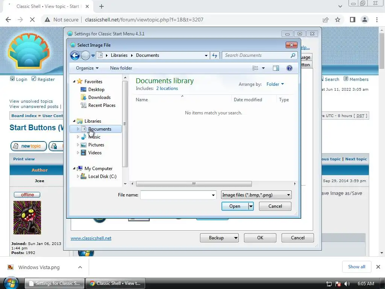385x289 pixels.
Task: Stop page loading in Chrome
Action: point(32,20)
